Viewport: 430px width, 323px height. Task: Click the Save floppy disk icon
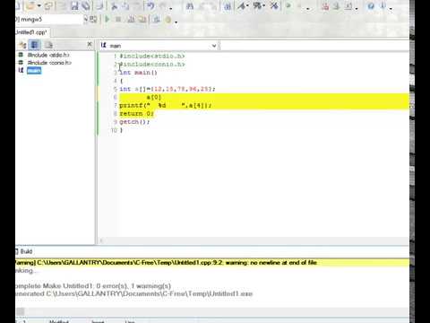[74, 5]
